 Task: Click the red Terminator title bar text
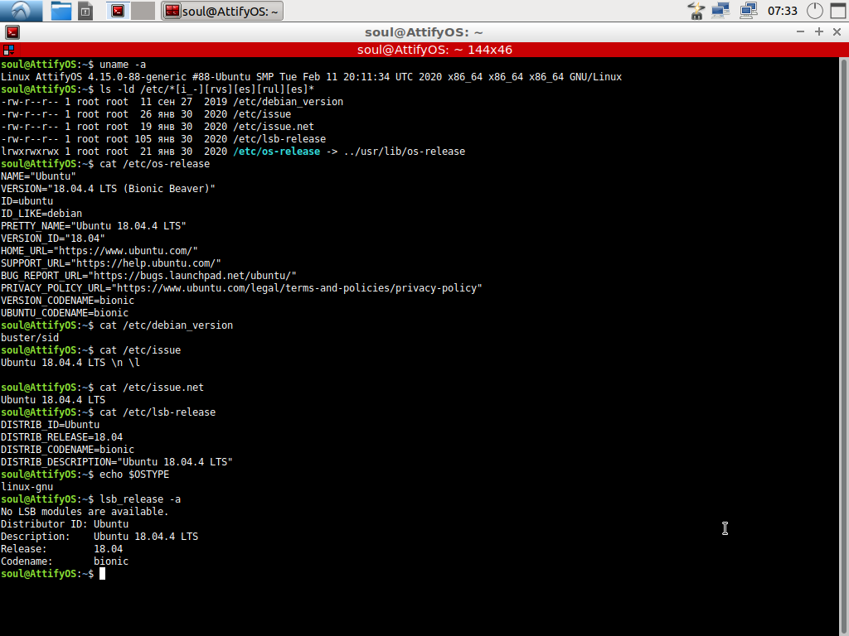tap(434, 50)
